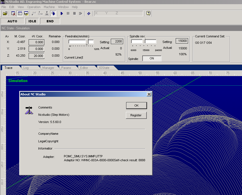Switch to the Params tab

click(66, 68)
